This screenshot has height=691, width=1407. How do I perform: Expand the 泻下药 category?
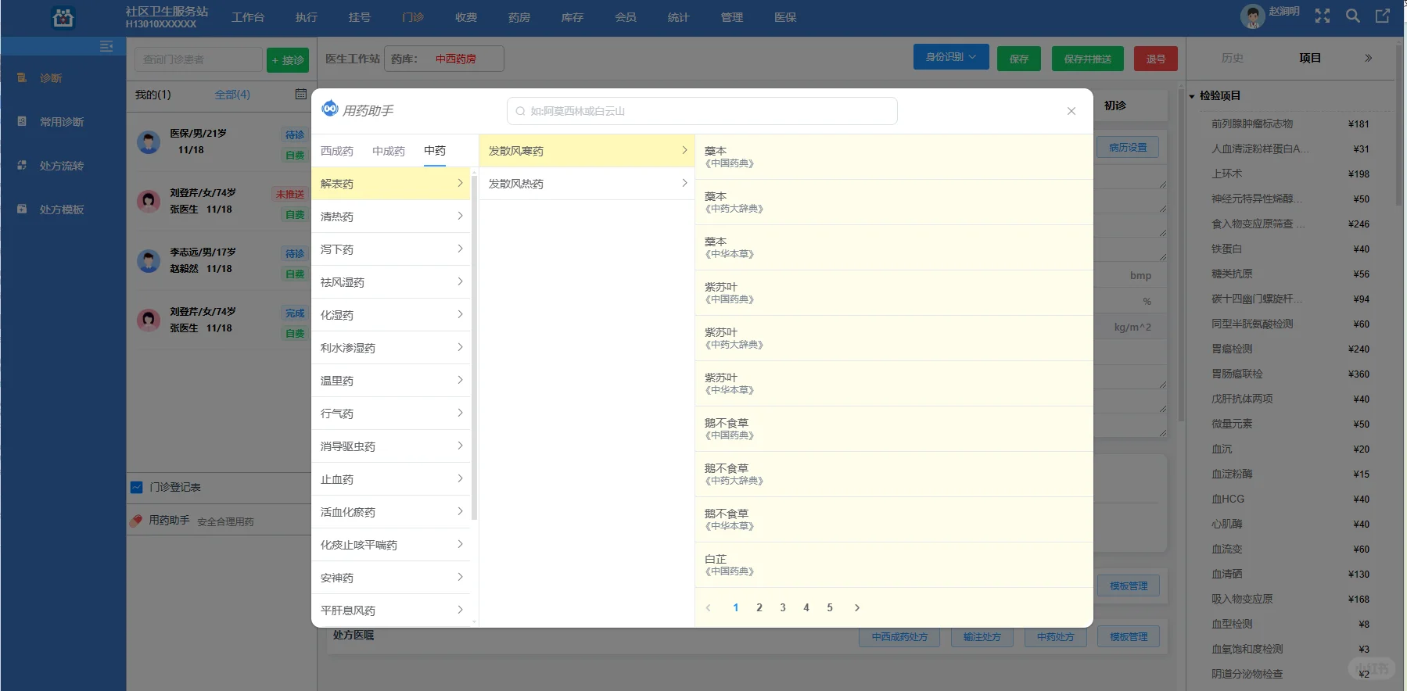391,249
